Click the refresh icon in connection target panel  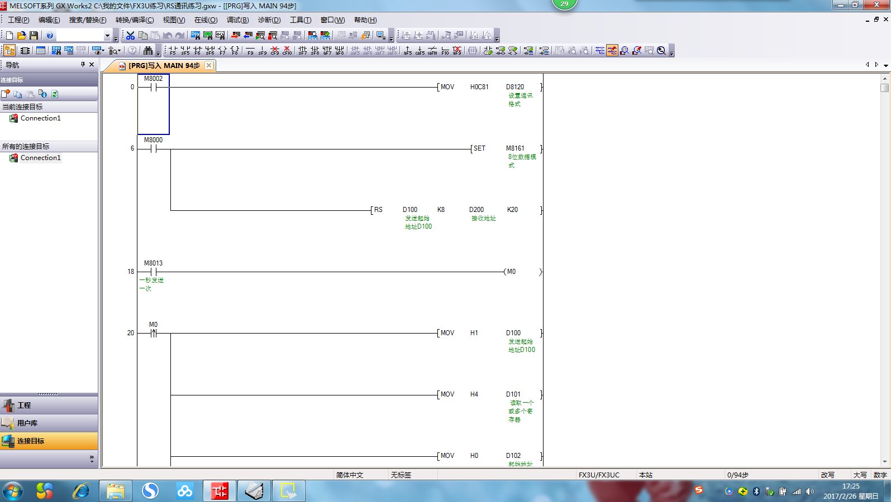click(x=55, y=94)
